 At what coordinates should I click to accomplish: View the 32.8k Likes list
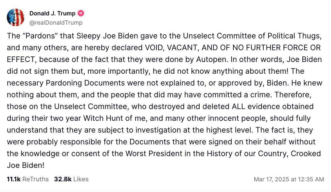[x=71, y=179]
